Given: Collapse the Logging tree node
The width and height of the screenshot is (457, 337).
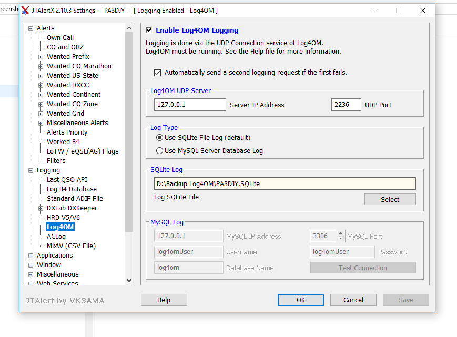Looking at the screenshot, I should [31, 171].
